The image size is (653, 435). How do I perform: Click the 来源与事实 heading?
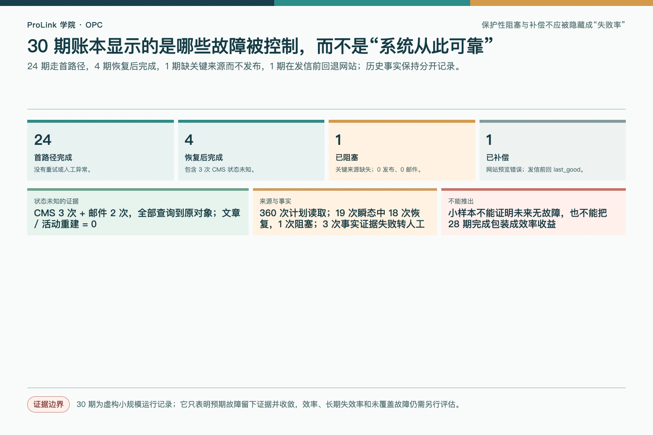point(275,201)
